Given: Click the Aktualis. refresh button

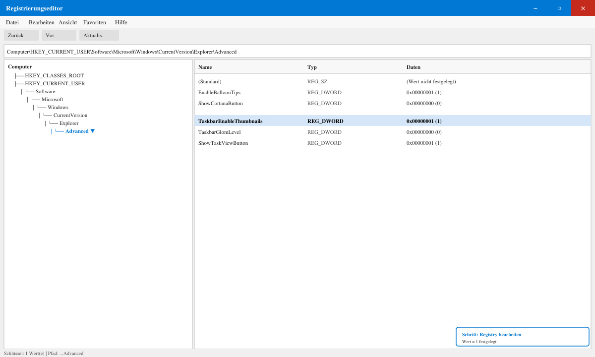Looking at the screenshot, I should 99,35.
